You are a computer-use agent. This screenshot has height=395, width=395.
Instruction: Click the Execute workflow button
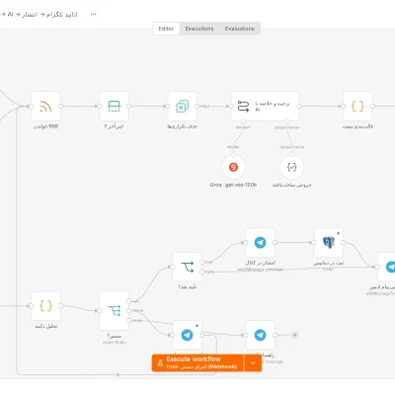[197, 362]
